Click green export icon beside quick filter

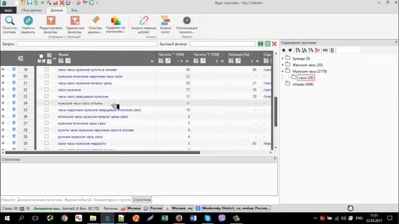pos(267,44)
